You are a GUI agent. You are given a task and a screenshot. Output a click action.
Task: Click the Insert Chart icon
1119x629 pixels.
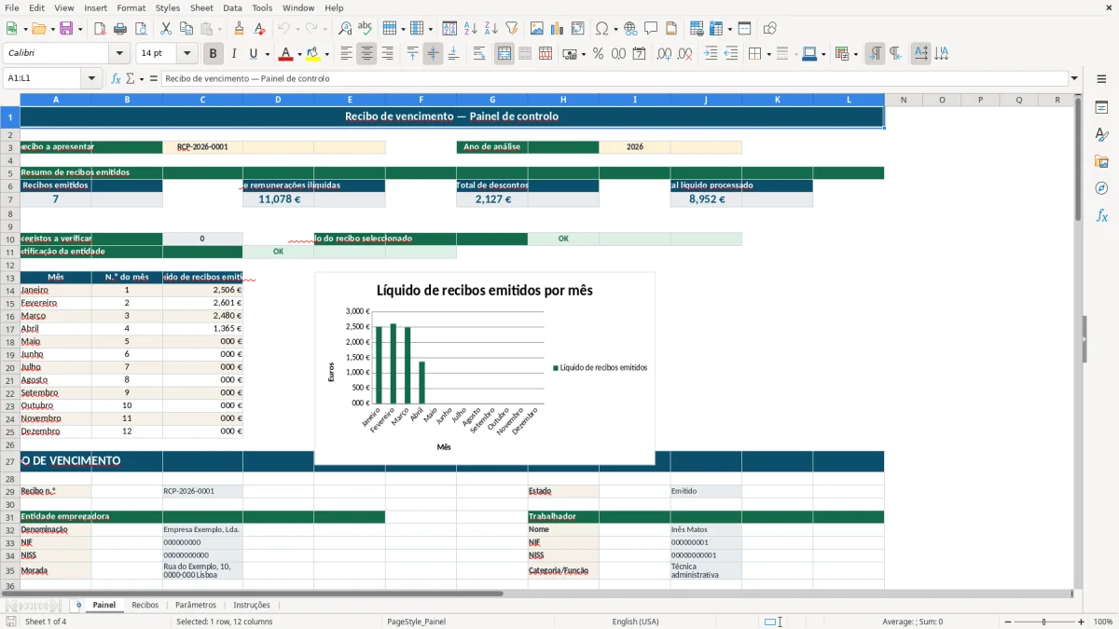pyautogui.click(x=558, y=29)
